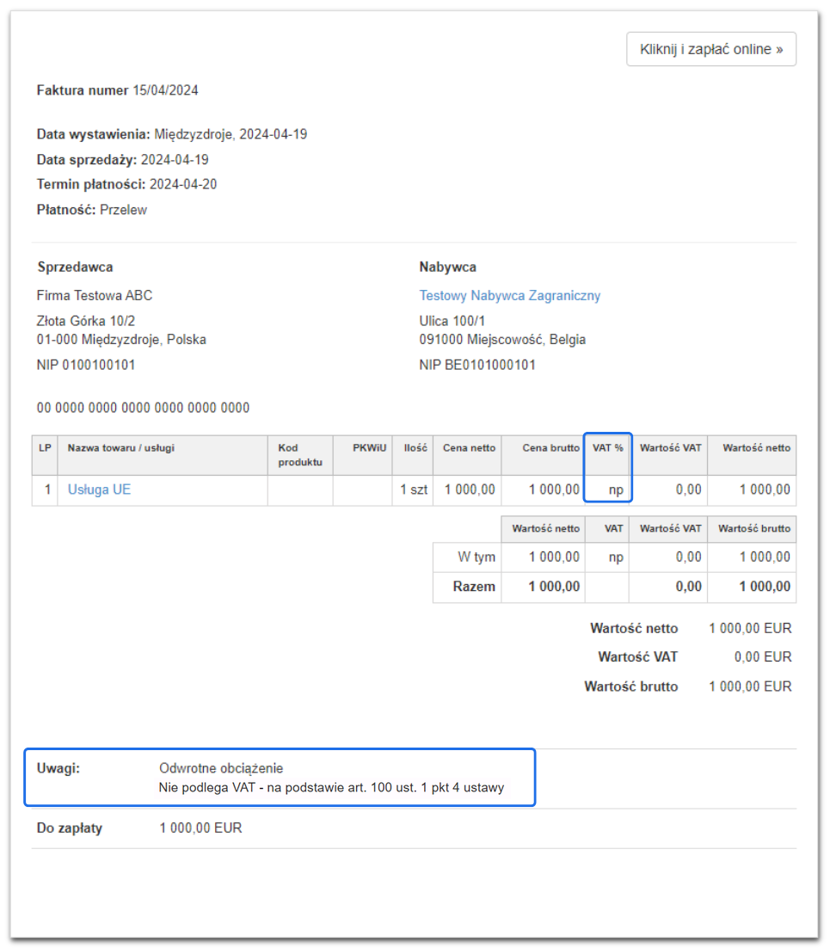Select the 'np' VAT rate cell in item row
Screen dimensions: 830x948
[x=615, y=489]
